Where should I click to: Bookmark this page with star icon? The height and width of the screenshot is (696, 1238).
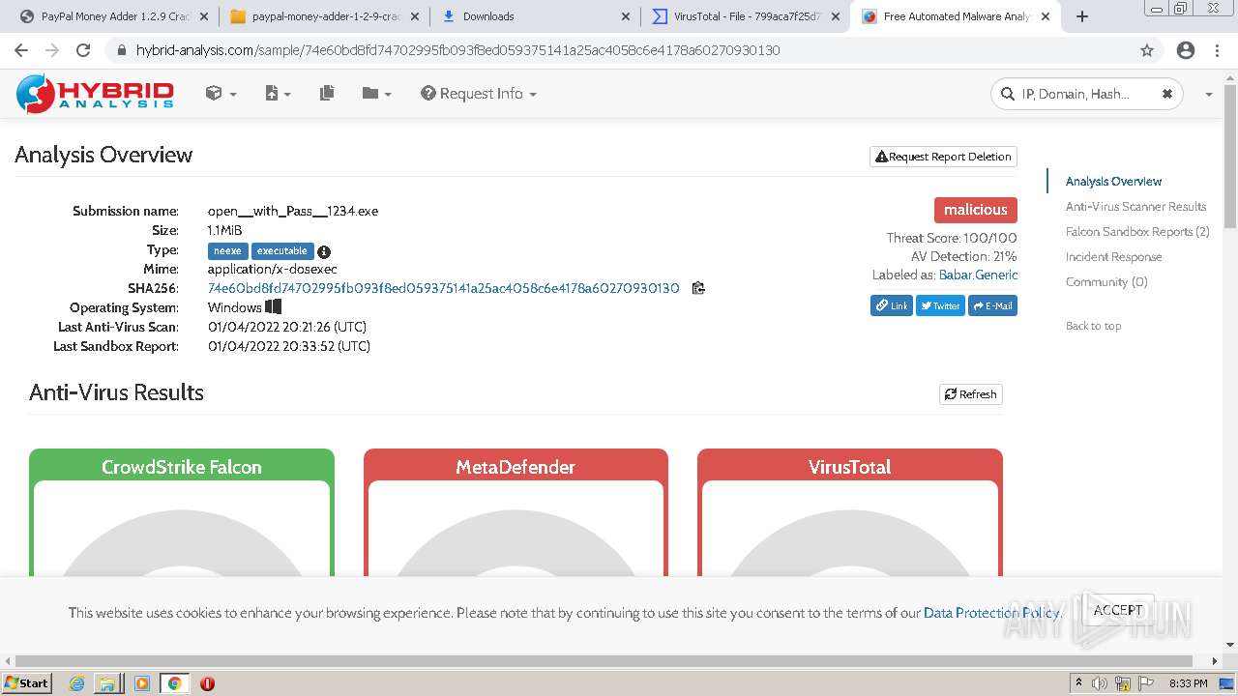(1147, 50)
